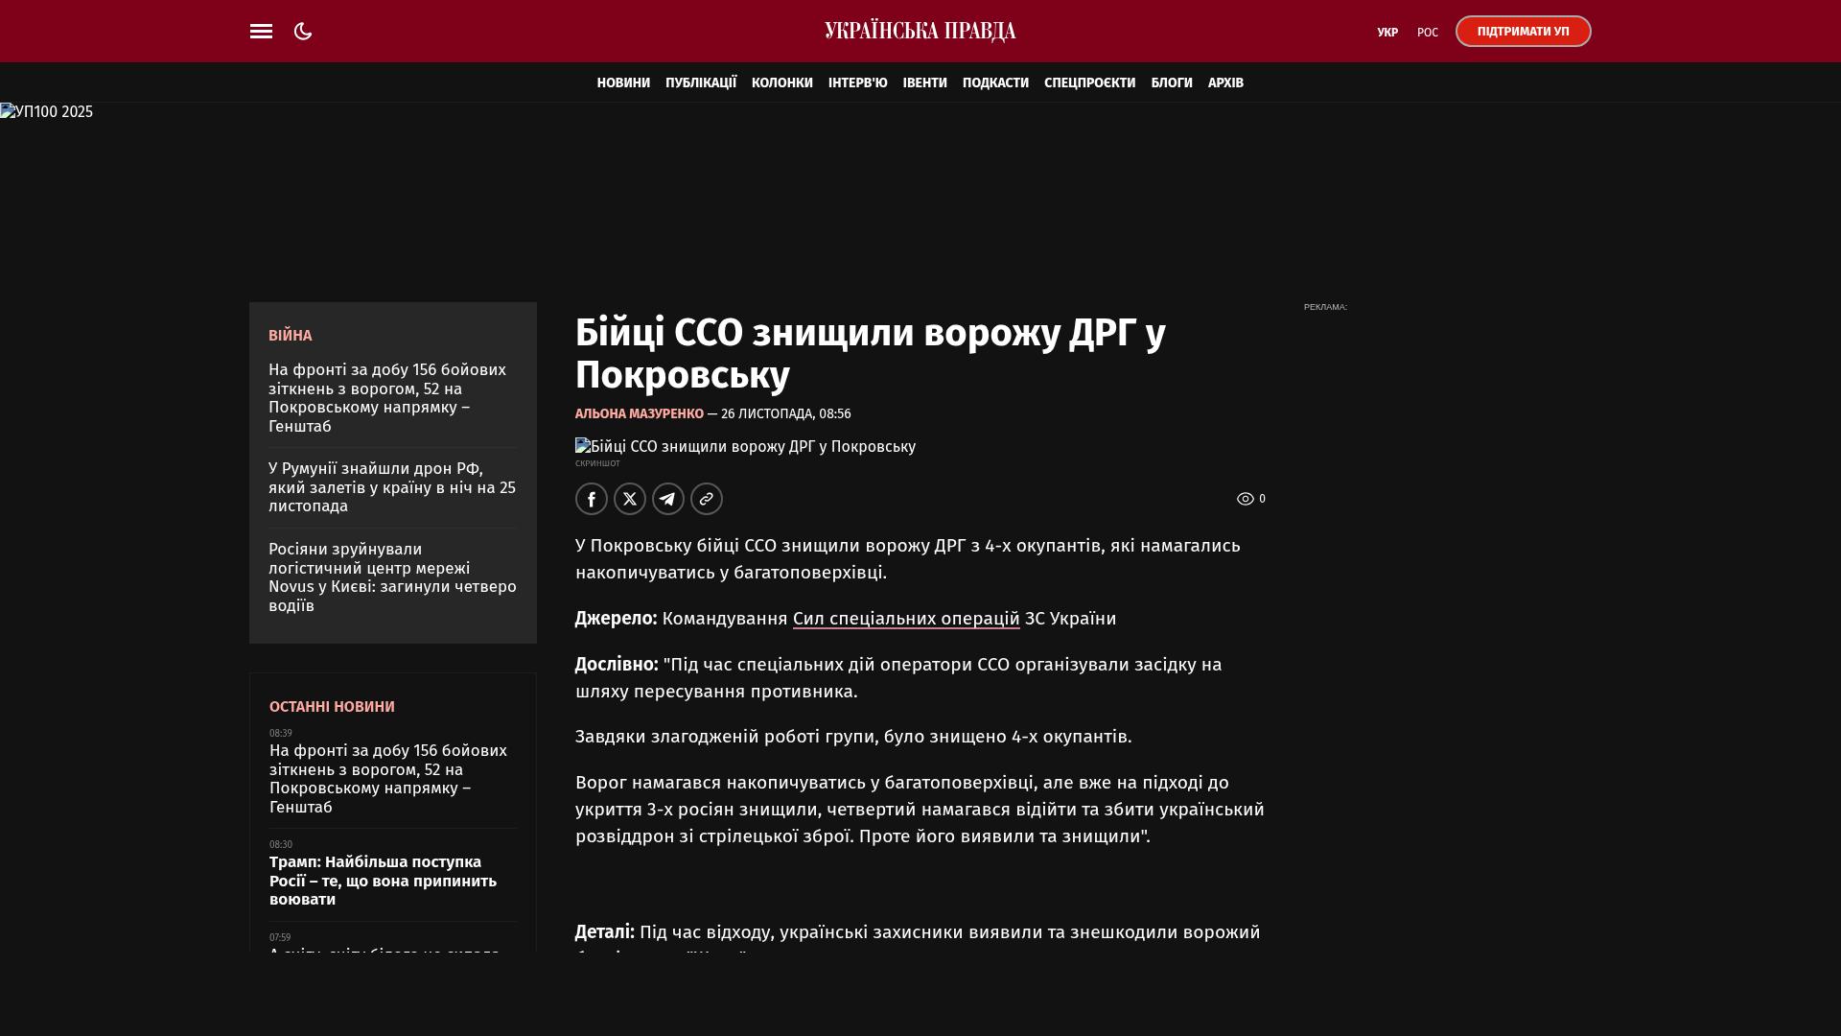
Task: Open author Альона Мазуренко's page
Action: point(639,414)
